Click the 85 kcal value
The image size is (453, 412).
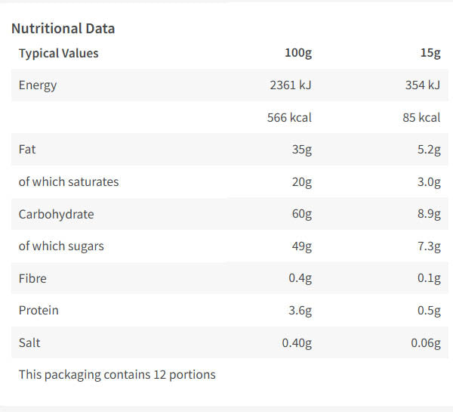(x=421, y=118)
